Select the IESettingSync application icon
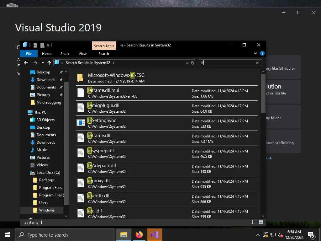The width and height of the screenshot is (321, 241). pos(81,123)
